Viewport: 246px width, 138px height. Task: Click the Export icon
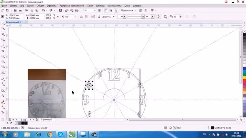(72, 10)
